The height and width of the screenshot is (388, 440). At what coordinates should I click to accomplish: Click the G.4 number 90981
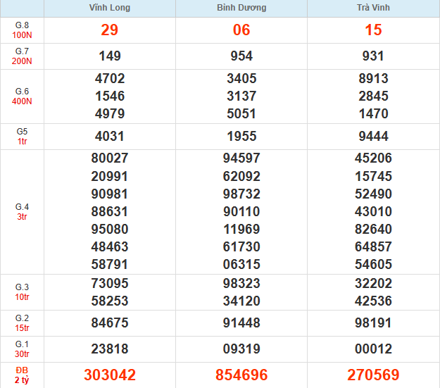110,194
